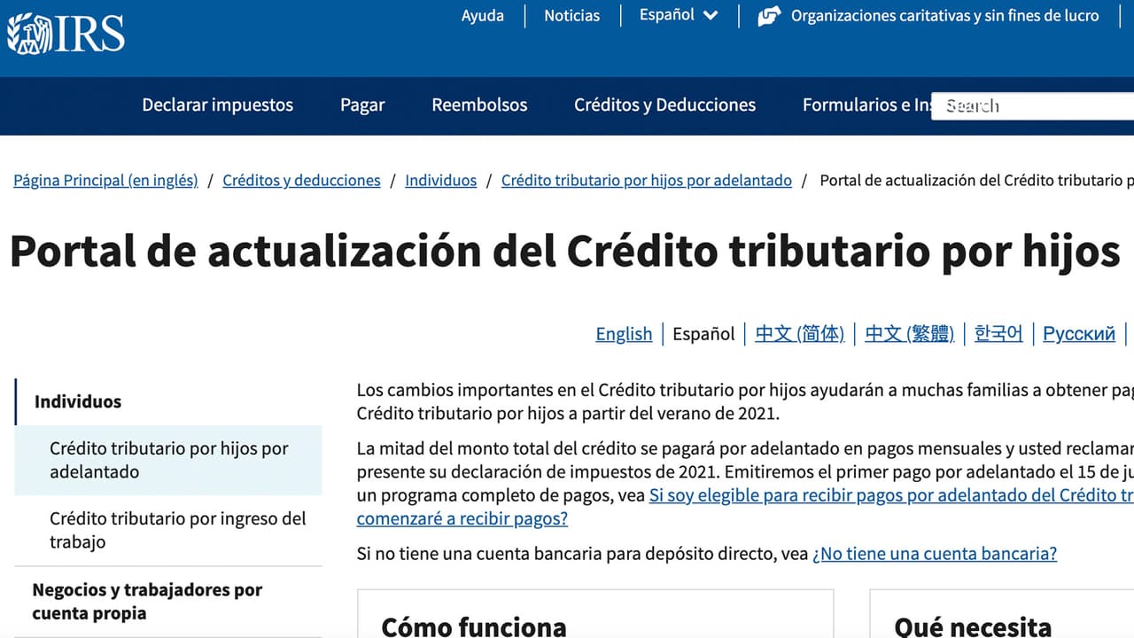Open Créditos y Deducciones navigation item
Screen dimensions: 1134x638
(664, 105)
